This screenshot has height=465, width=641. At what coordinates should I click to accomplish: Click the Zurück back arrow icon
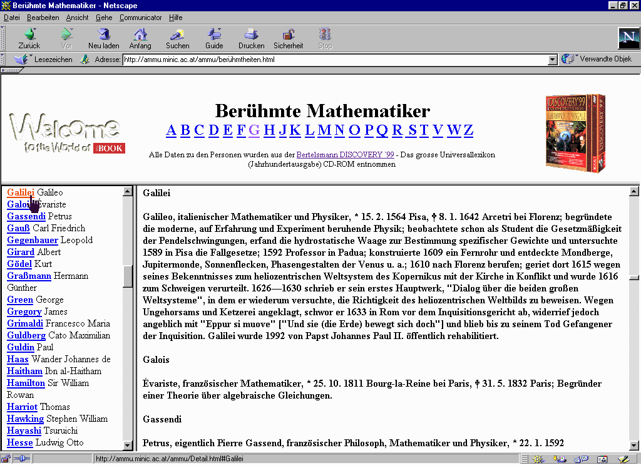coord(29,34)
